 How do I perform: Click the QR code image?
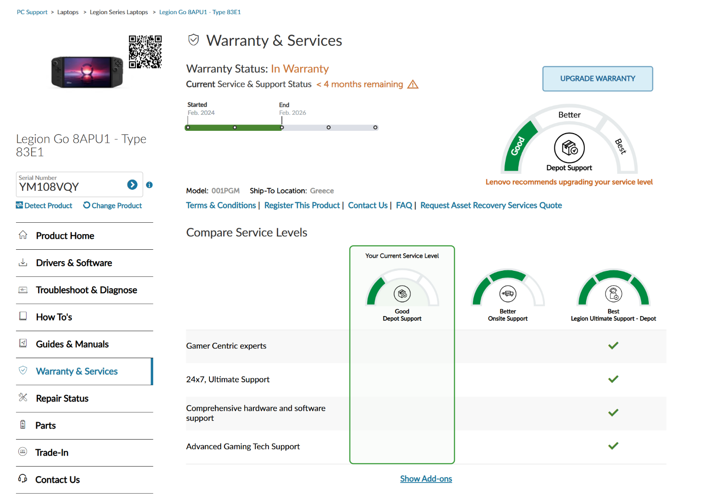[145, 52]
